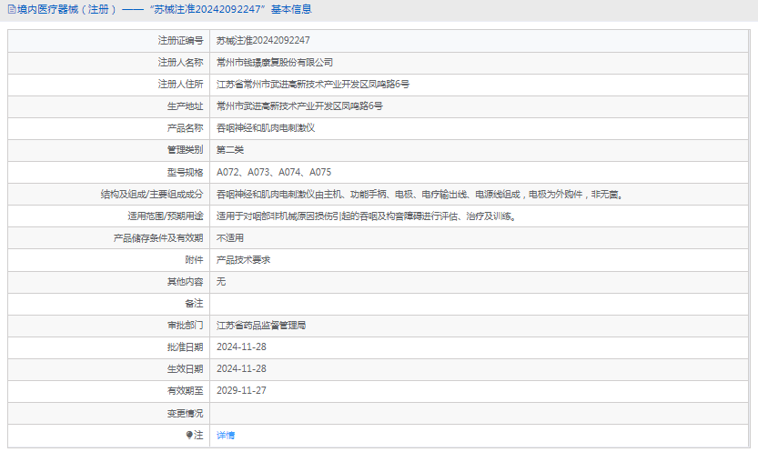
Task: Click the 备注 row label
Action: (x=194, y=303)
